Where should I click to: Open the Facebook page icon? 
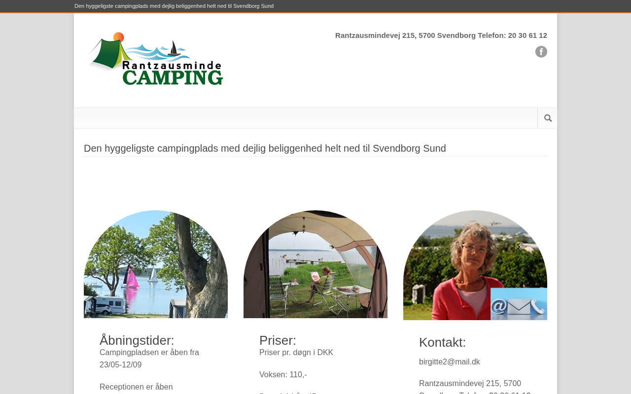point(541,52)
